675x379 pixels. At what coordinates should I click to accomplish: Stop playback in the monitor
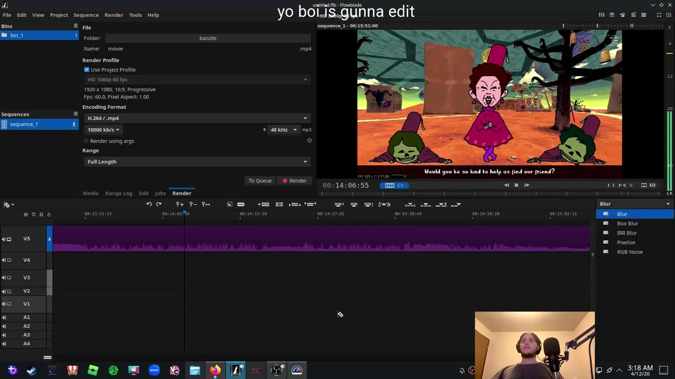tap(516, 185)
